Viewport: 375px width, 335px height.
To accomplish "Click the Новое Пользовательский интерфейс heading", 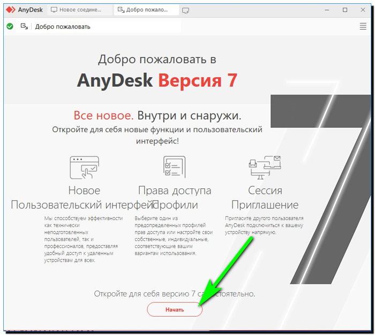I will coord(84,197).
